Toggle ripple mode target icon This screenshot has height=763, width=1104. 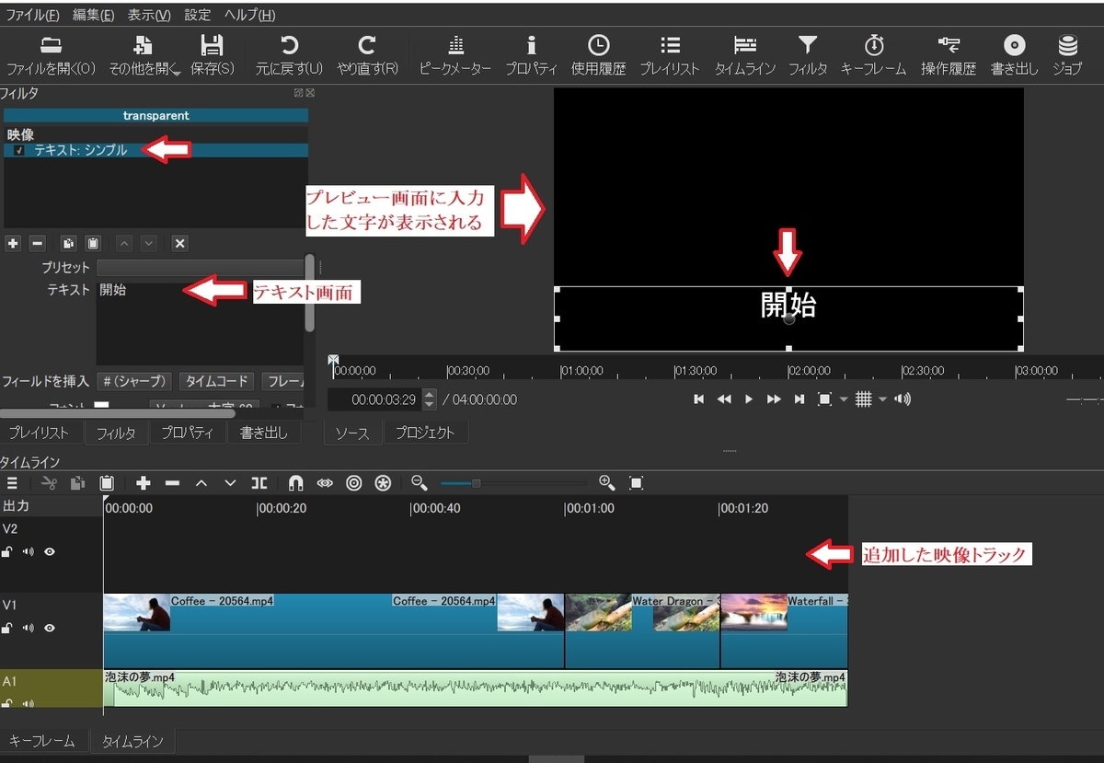coord(353,482)
